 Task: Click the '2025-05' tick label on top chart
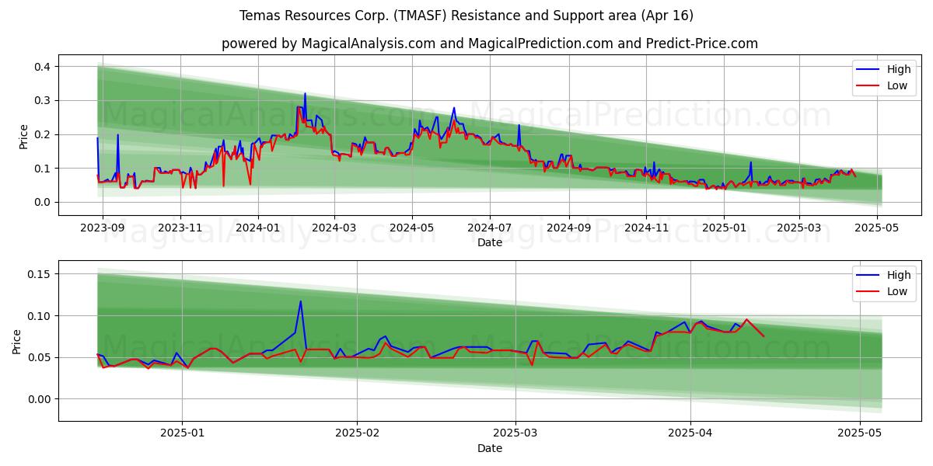point(877,228)
